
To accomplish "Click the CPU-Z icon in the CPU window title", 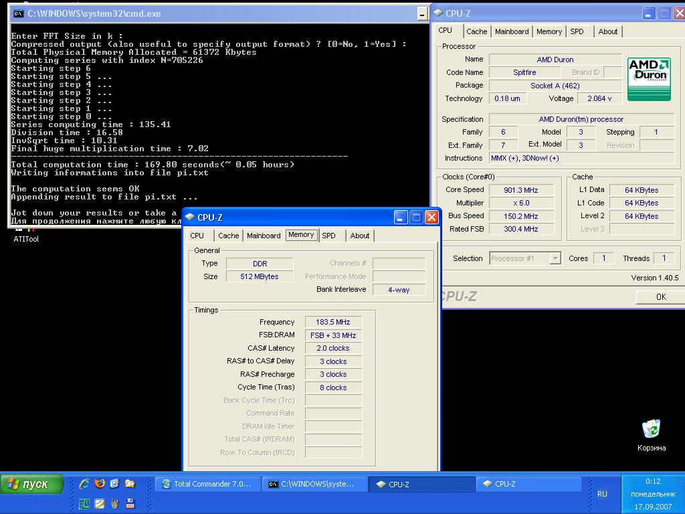I will point(438,13).
